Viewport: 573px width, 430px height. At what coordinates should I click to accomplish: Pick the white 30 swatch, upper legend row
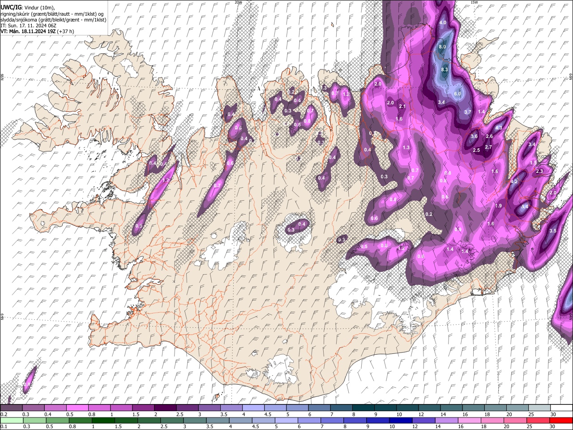(561, 408)
